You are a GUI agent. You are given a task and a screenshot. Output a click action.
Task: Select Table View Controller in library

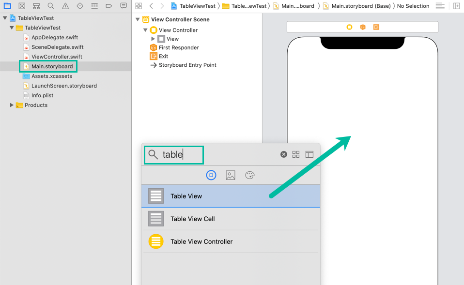[x=201, y=241]
